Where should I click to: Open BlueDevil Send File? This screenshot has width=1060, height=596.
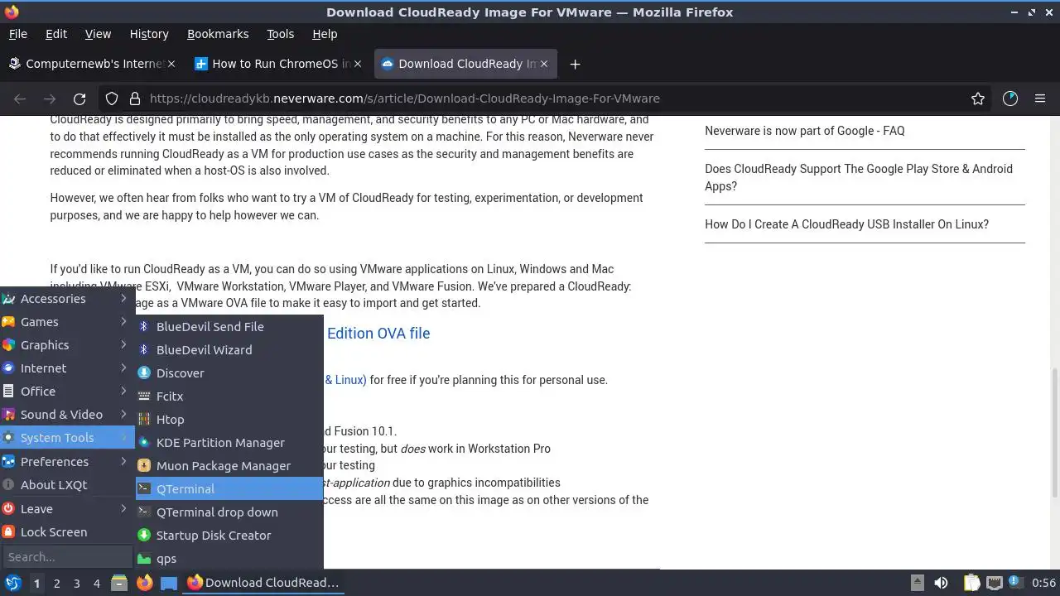pyautogui.click(x=229, y=326)
